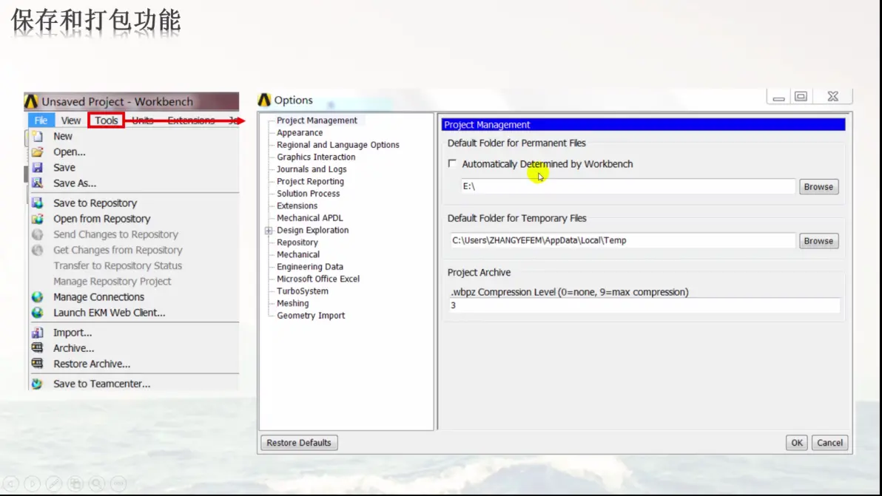Select Mechanical in options tree
This screenshot has height=496, width=882.
[x=297, y=254]
